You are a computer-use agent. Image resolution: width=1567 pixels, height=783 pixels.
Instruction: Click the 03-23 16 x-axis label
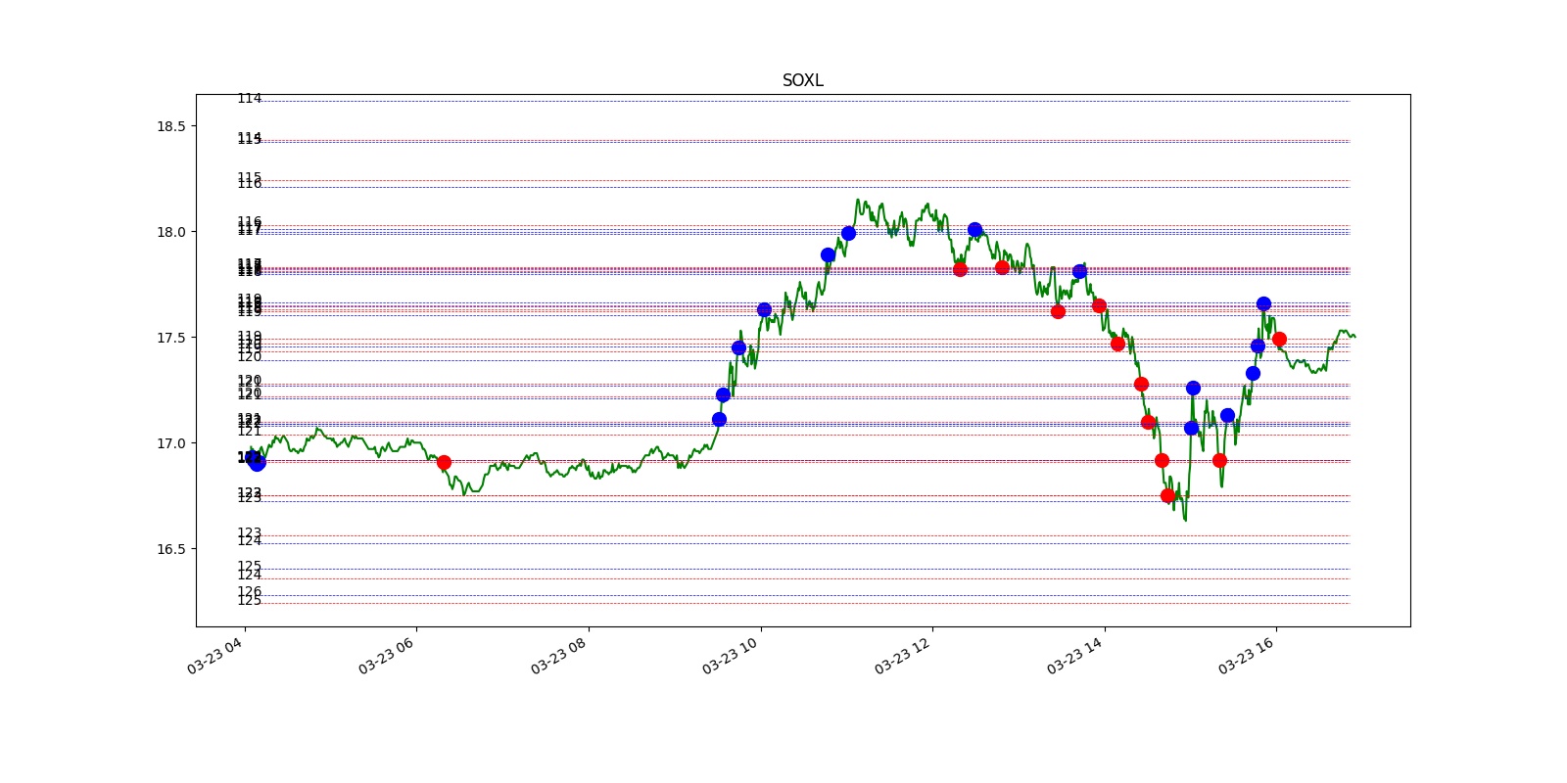coord(1247,654)
